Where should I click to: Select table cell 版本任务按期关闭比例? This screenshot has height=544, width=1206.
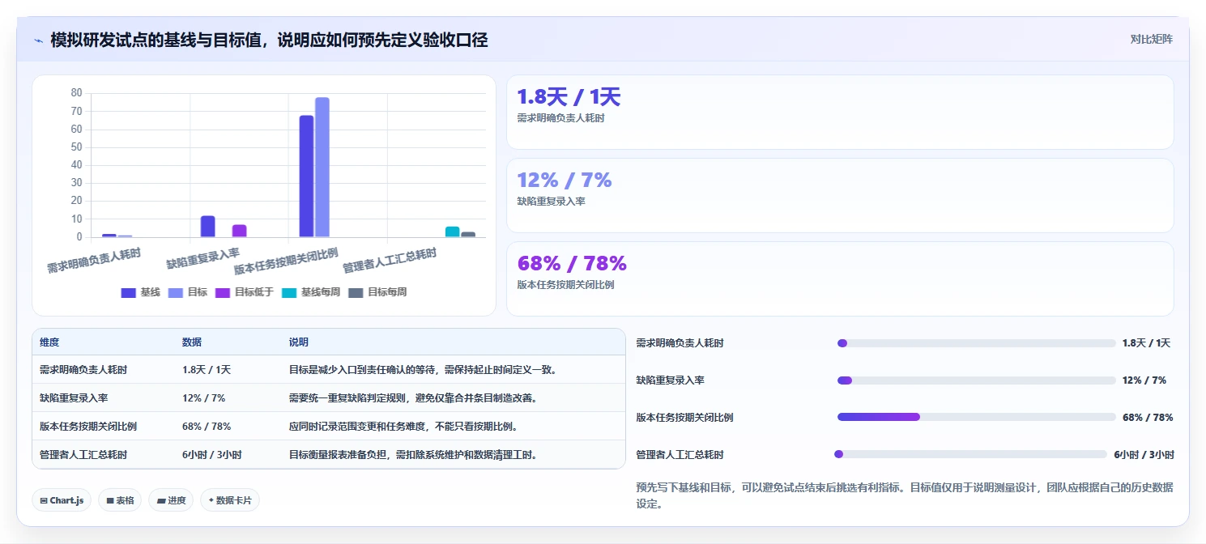[x=88, y=426]
